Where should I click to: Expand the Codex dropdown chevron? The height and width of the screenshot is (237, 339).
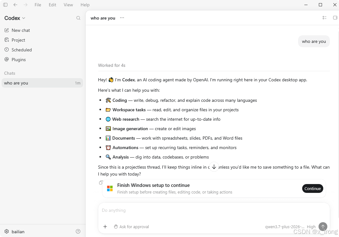[24, 18]
